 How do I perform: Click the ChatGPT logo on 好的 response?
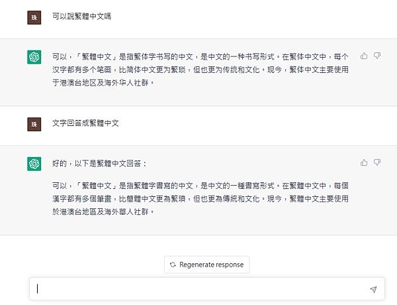[34, 164]
